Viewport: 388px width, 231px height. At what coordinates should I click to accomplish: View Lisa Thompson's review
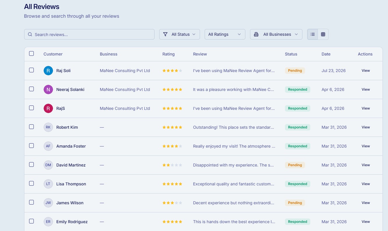(x=366, y=184)
